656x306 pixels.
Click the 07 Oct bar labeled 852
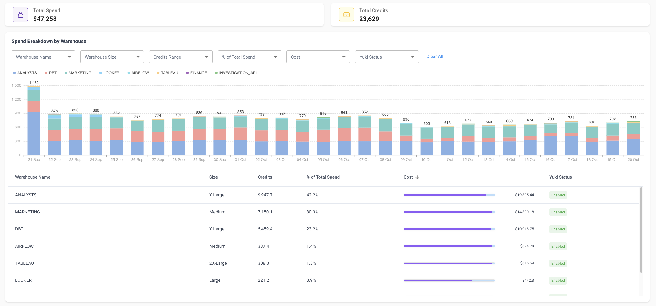365,136
